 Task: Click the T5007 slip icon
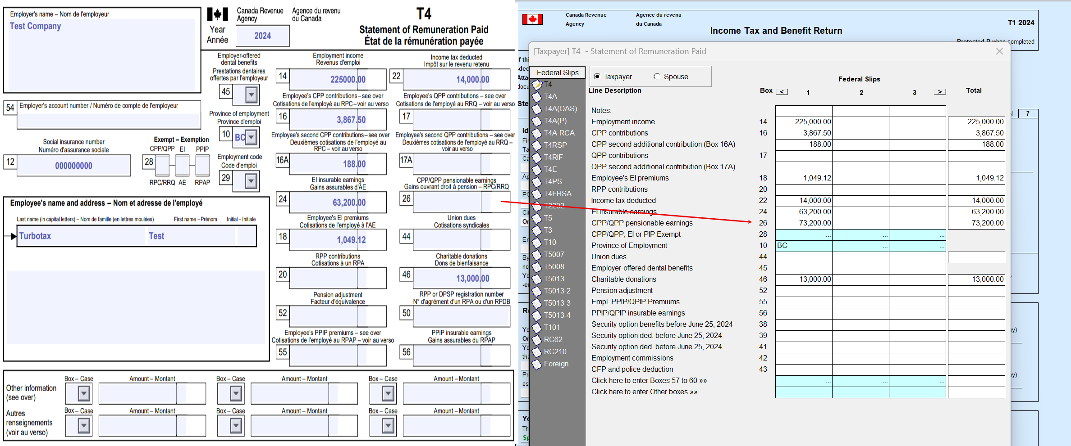pos(537,255)
